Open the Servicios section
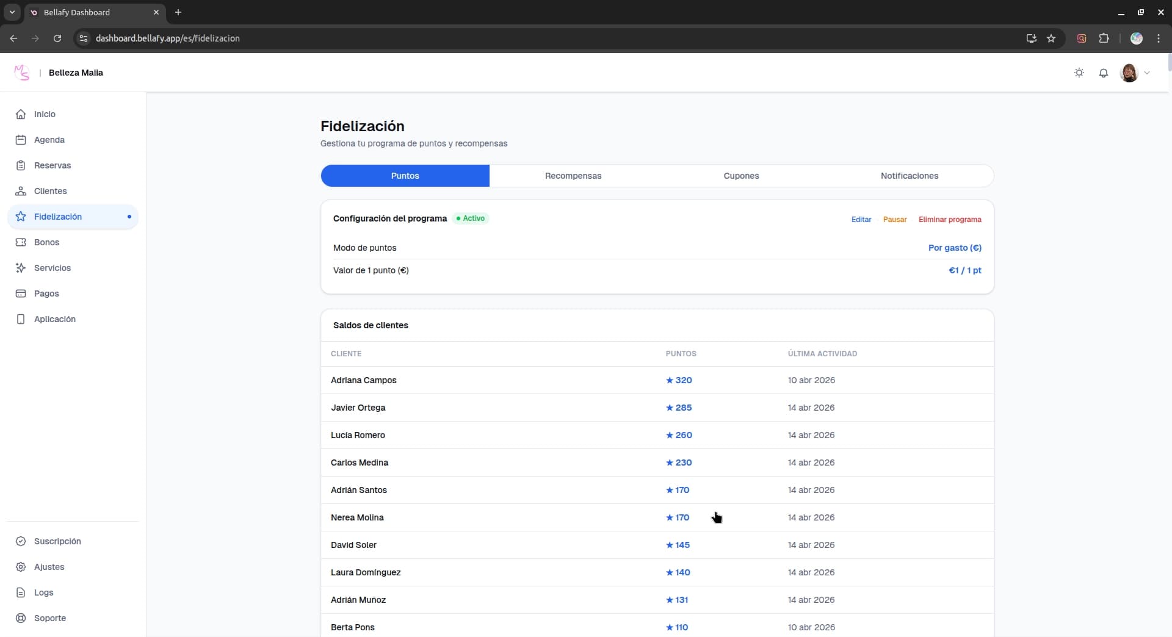This screenshot has height=637, width=1172. [x=51, y=267]
